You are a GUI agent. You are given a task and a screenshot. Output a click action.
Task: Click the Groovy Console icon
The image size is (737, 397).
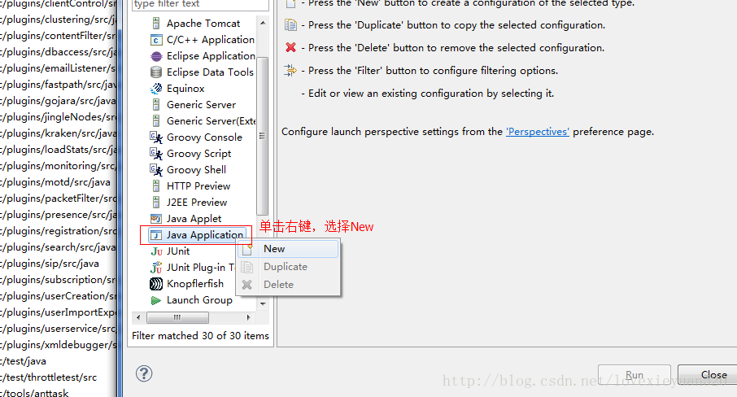coord(156,137)
